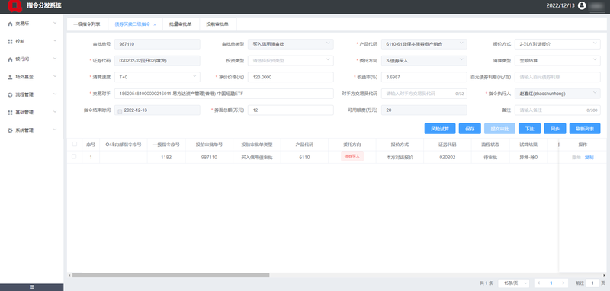The width and height of the screenshot is (610, 291).
Task: Select page 1 in pagination
Action: [551, 283]
